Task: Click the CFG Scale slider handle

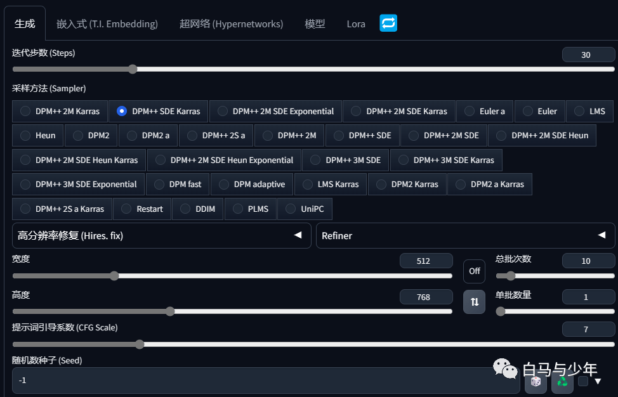Action: click(x=140, y=344)
